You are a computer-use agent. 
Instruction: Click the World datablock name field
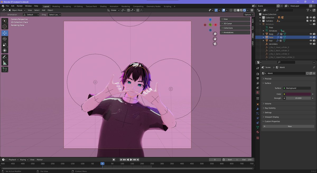tap(286, 73)
